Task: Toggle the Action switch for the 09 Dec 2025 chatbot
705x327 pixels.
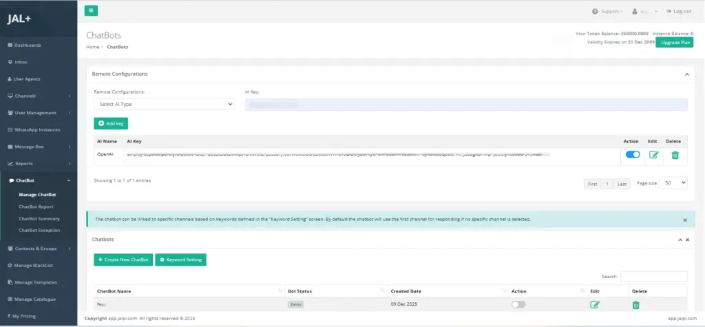Action: point(518,304)
